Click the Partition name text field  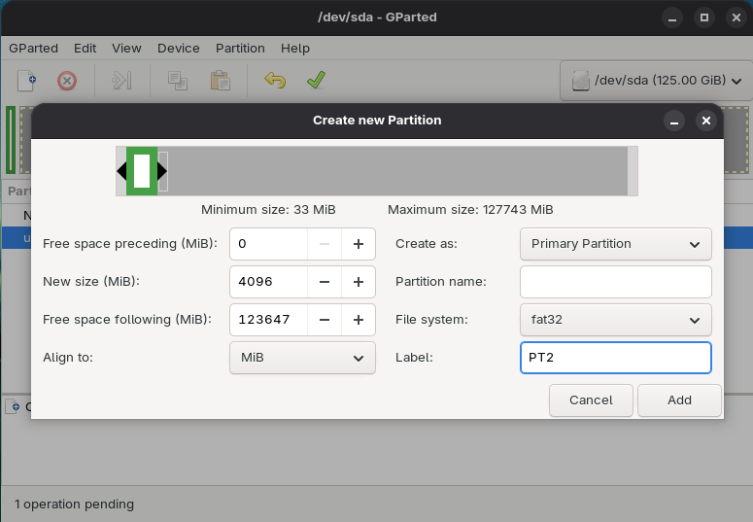coord(615,282)
